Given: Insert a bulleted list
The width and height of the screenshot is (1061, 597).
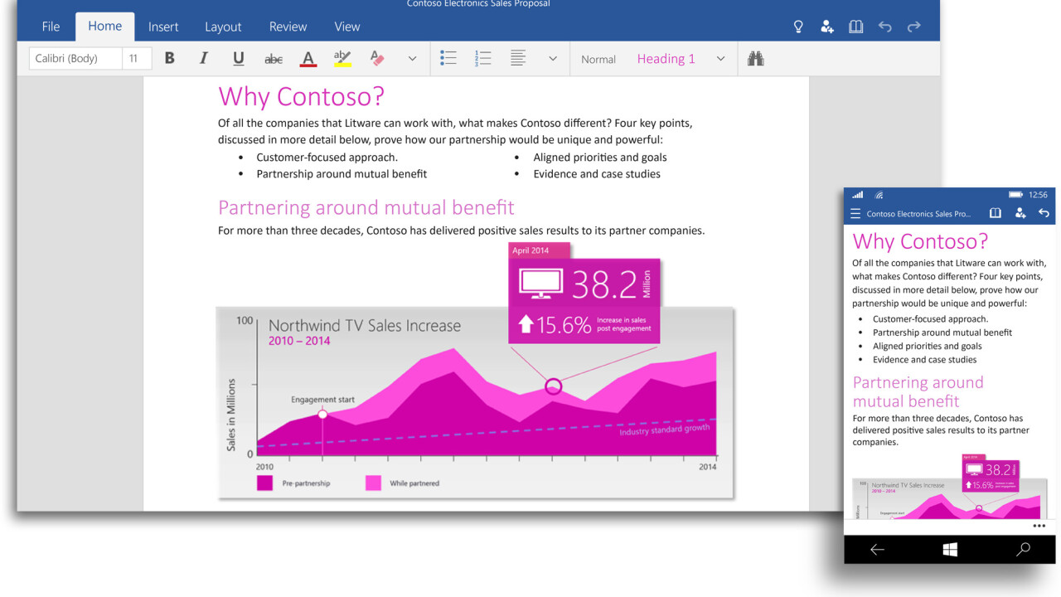Looking at the screenshot, I should (448, 59).
